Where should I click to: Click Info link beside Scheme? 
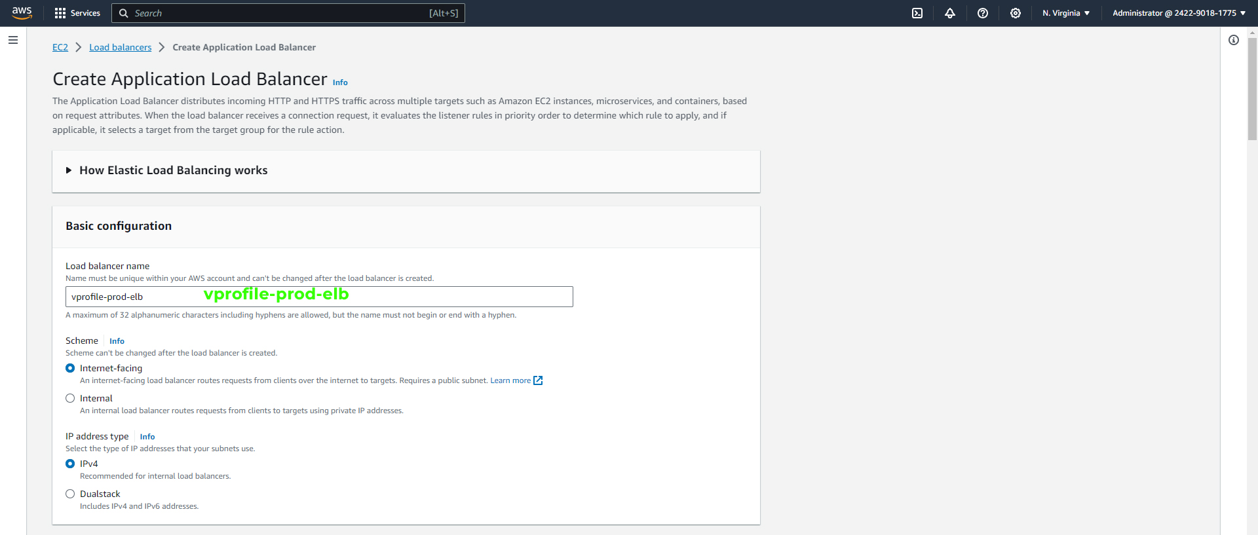[117, 341]
